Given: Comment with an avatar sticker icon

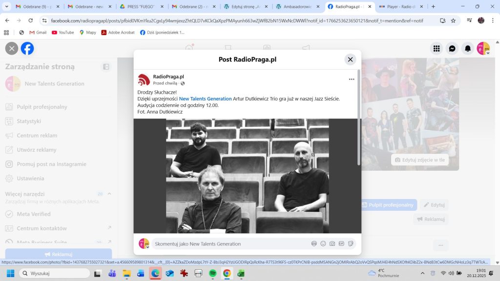Looking at the screenshot, I should coord(314,243).
